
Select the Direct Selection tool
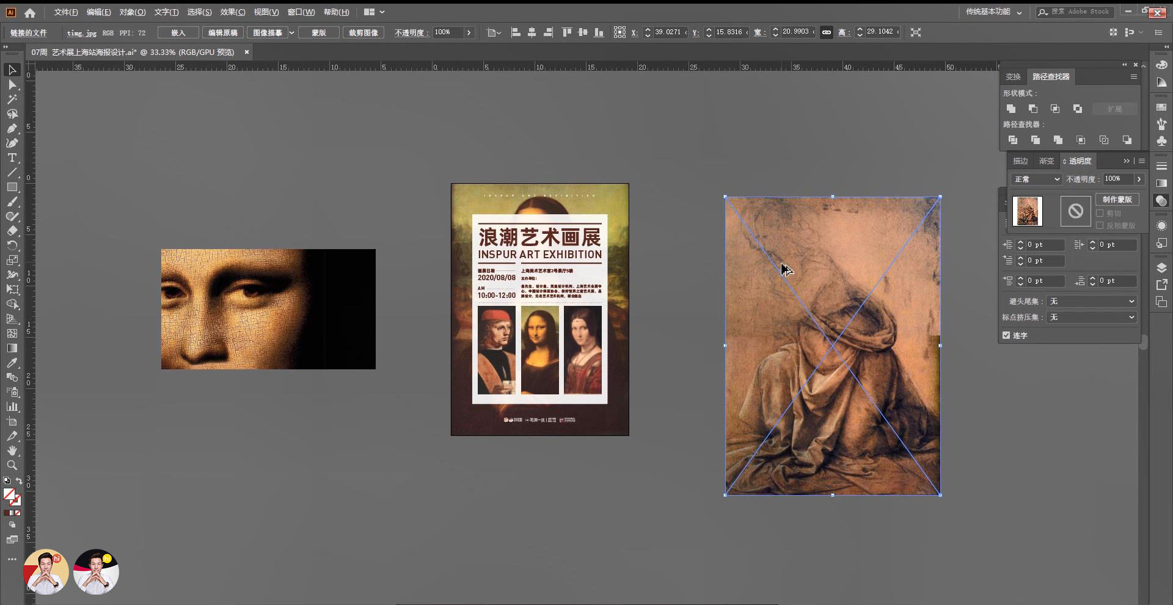(12, 85)
